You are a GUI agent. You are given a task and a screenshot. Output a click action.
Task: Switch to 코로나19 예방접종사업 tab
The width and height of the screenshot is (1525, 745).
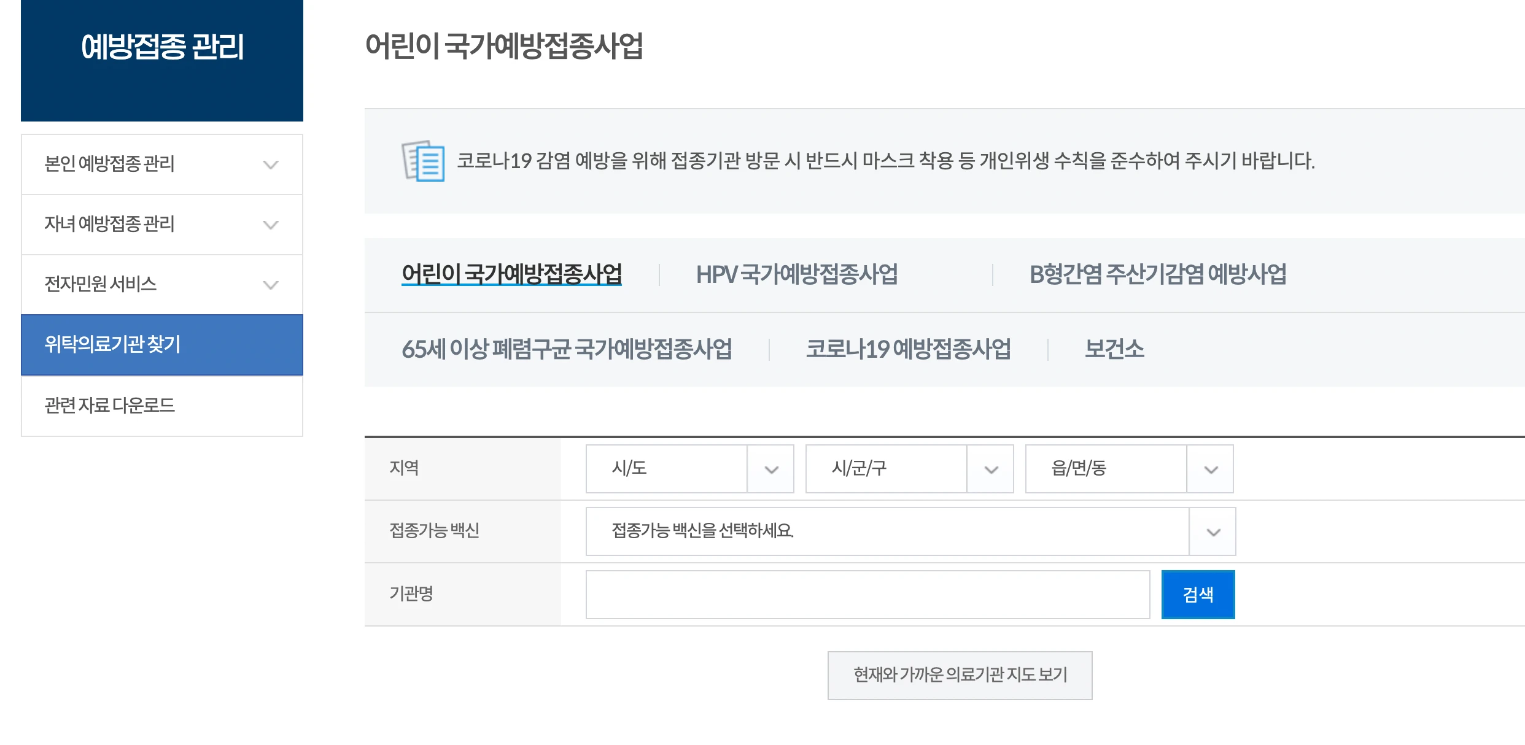point(908,349)
